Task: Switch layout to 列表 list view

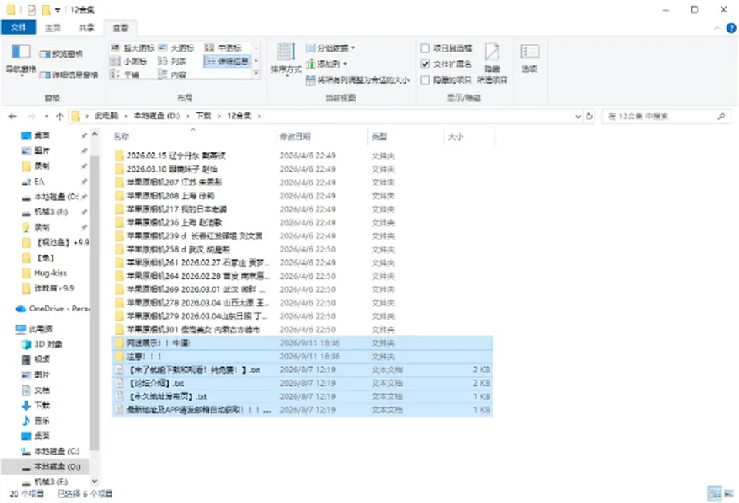Action: coord(172,62)
